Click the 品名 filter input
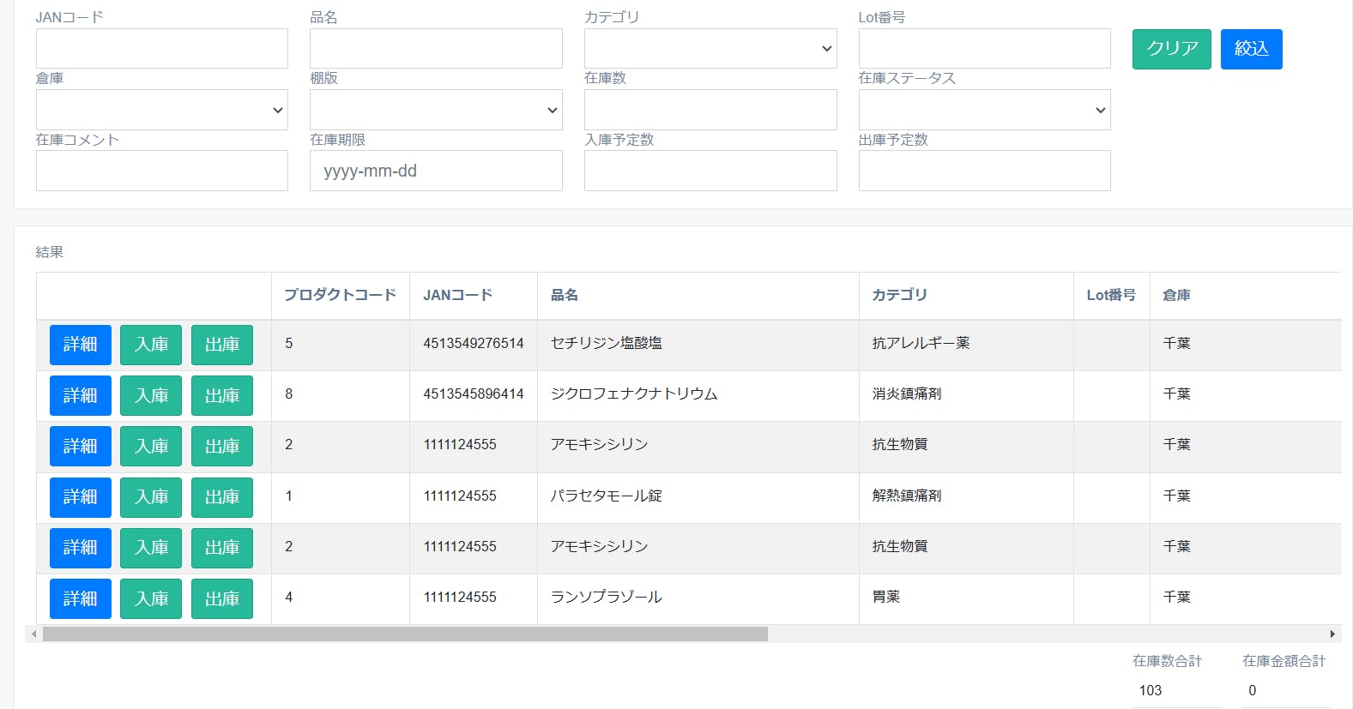This screenshot has width=1353, height=709. point(435,49)
